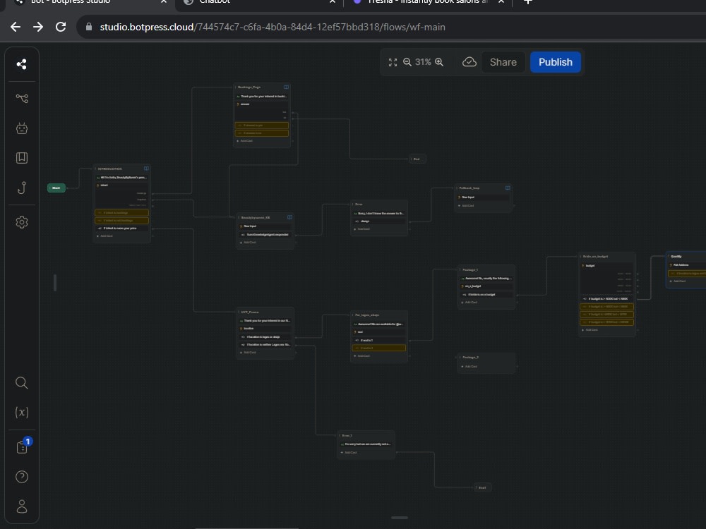Close the Chatbot browser tab
Image resolution: width=706 pixels, height=529 pixels.
point(333,2)
